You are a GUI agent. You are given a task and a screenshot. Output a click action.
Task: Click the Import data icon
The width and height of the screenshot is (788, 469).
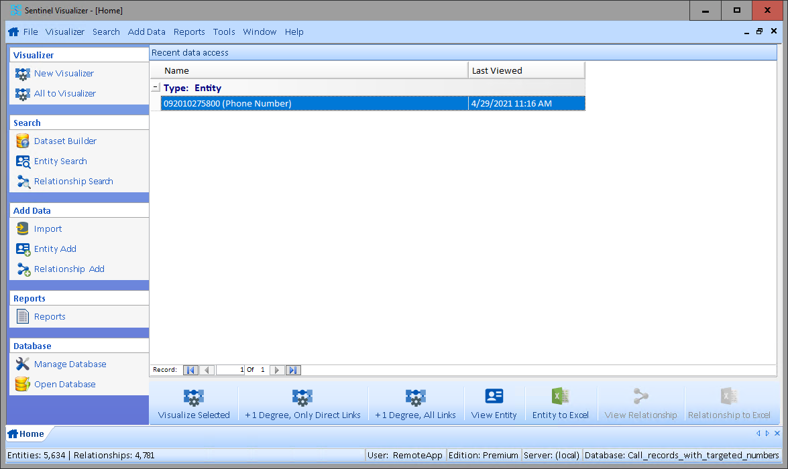(x=23, y=229)
